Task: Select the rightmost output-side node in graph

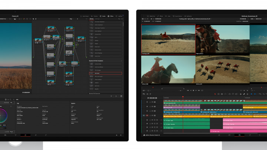Action: (x=81, y=39)
